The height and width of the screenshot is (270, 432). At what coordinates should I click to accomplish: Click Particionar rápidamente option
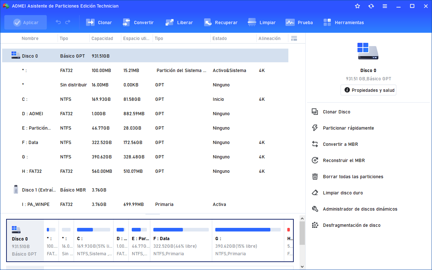(x=348, y=128)
